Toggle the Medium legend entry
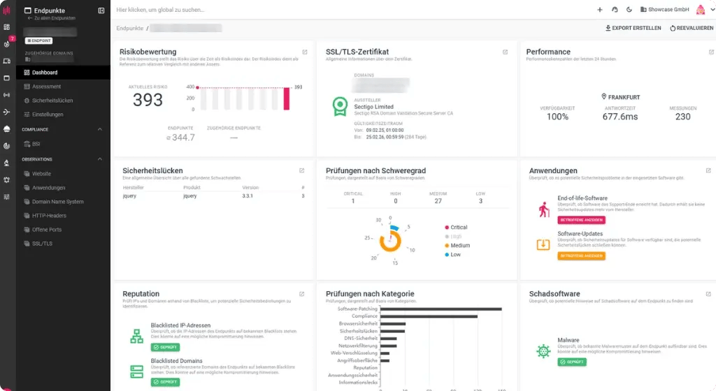Viewport: 716px width, 391px height. [x=457, y=246]
